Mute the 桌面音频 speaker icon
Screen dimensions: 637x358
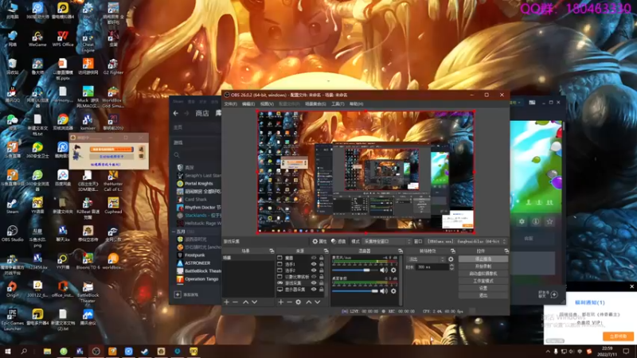384,291
